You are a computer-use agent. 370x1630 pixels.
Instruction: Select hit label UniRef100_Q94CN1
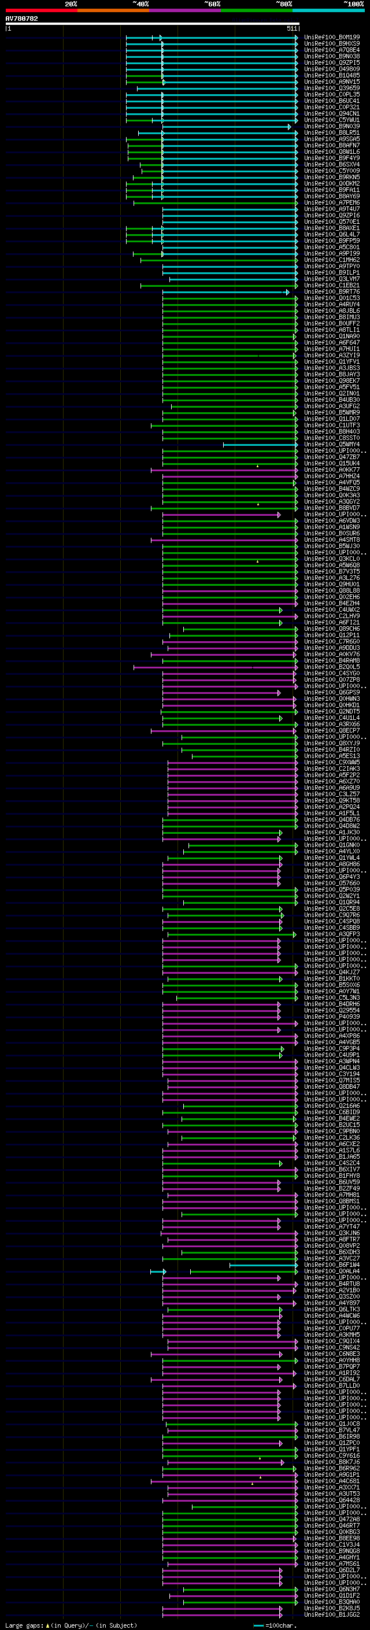click(x=332, y=113)
